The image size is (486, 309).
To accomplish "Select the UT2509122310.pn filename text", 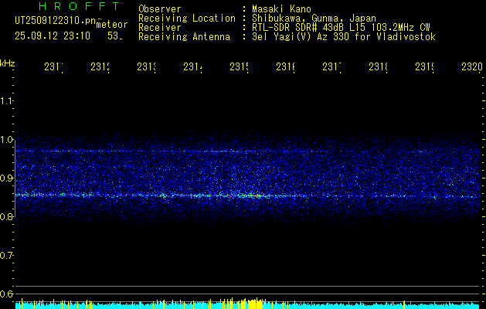I will [56, 21].
